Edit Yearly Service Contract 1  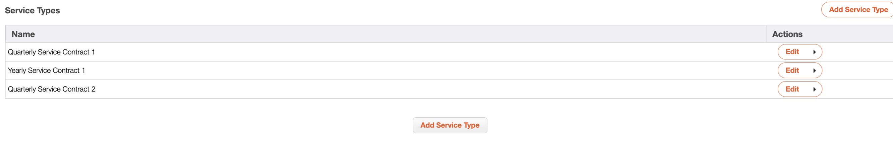(x=792, y=70)
